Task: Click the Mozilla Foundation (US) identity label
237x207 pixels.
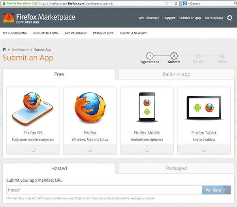Action: 22,3
